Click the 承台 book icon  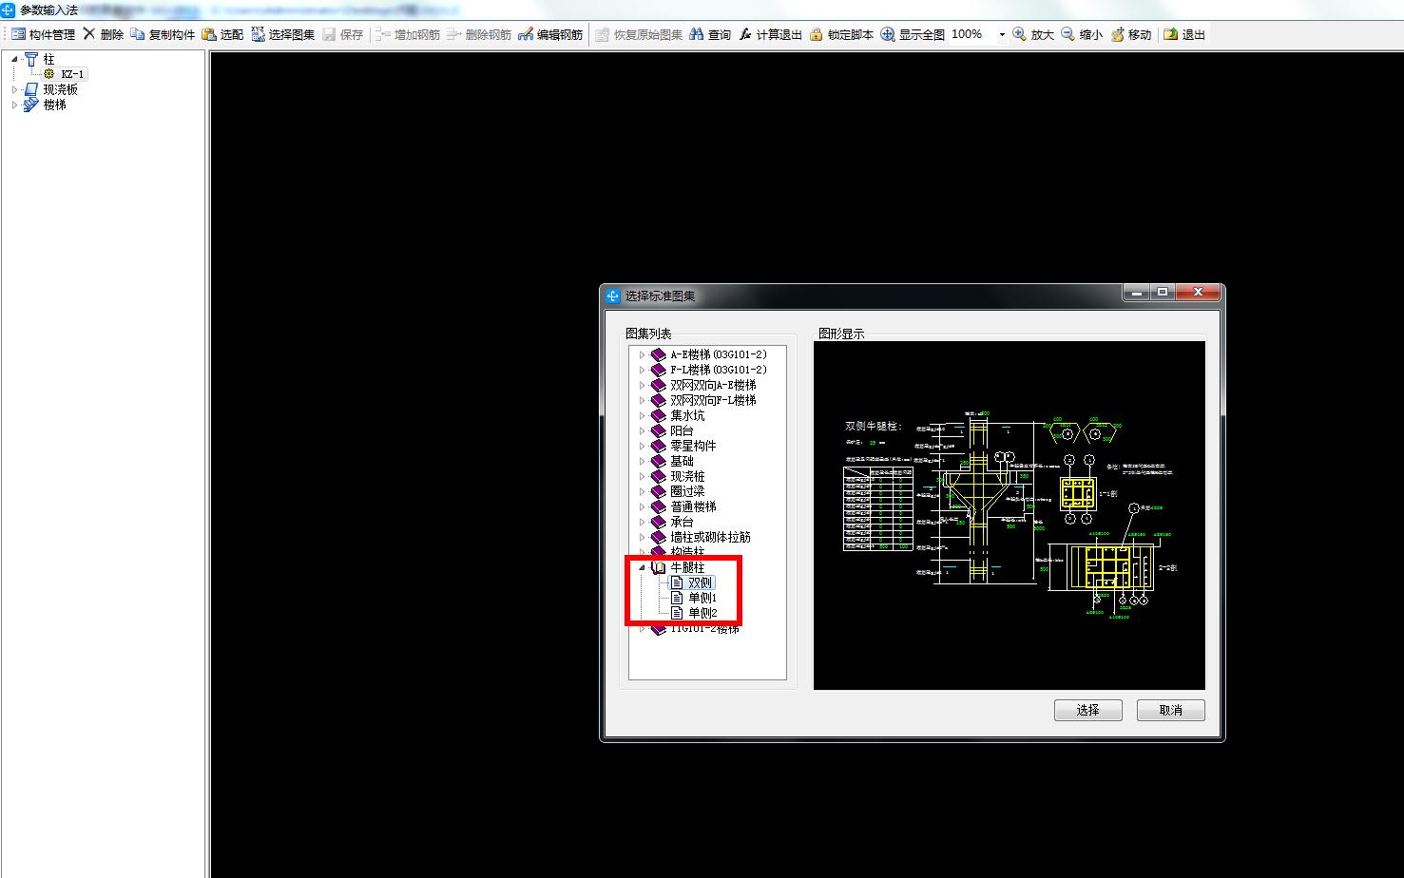(659, 522)
